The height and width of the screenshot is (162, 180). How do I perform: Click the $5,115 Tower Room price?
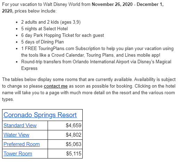(x=74, y=154)
